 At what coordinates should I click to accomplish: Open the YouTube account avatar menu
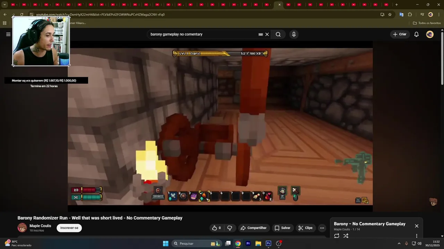pyautogui.click(x=430, y=34)
